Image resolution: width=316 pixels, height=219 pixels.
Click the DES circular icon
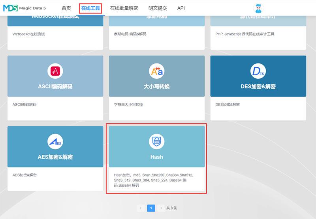pyautogui.click(x=258, y=71)
